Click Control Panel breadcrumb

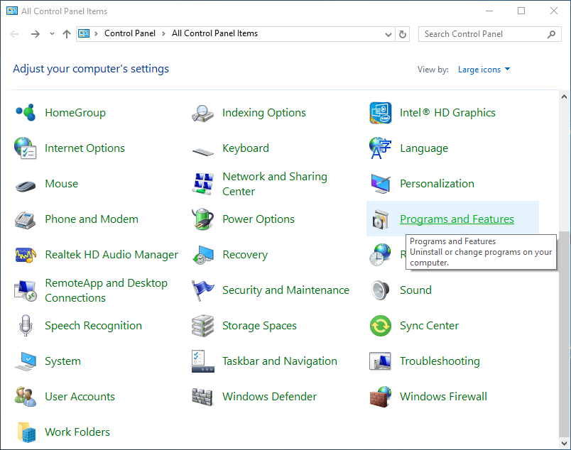(130, 33)
